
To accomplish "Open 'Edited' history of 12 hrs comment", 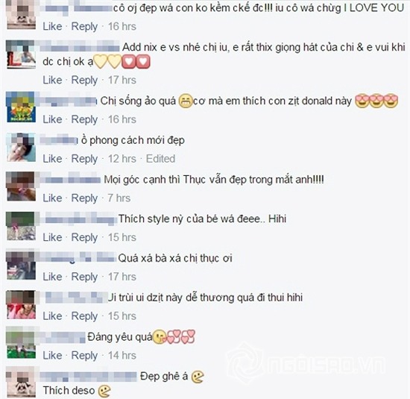I will click(x=160, y=159).
